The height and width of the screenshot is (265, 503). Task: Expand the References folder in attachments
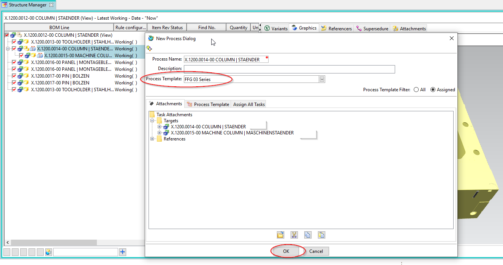(x=152, y=139)
